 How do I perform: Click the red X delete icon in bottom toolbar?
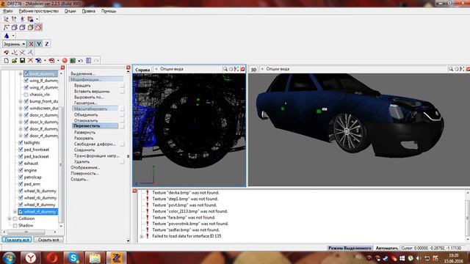[30, 60]
